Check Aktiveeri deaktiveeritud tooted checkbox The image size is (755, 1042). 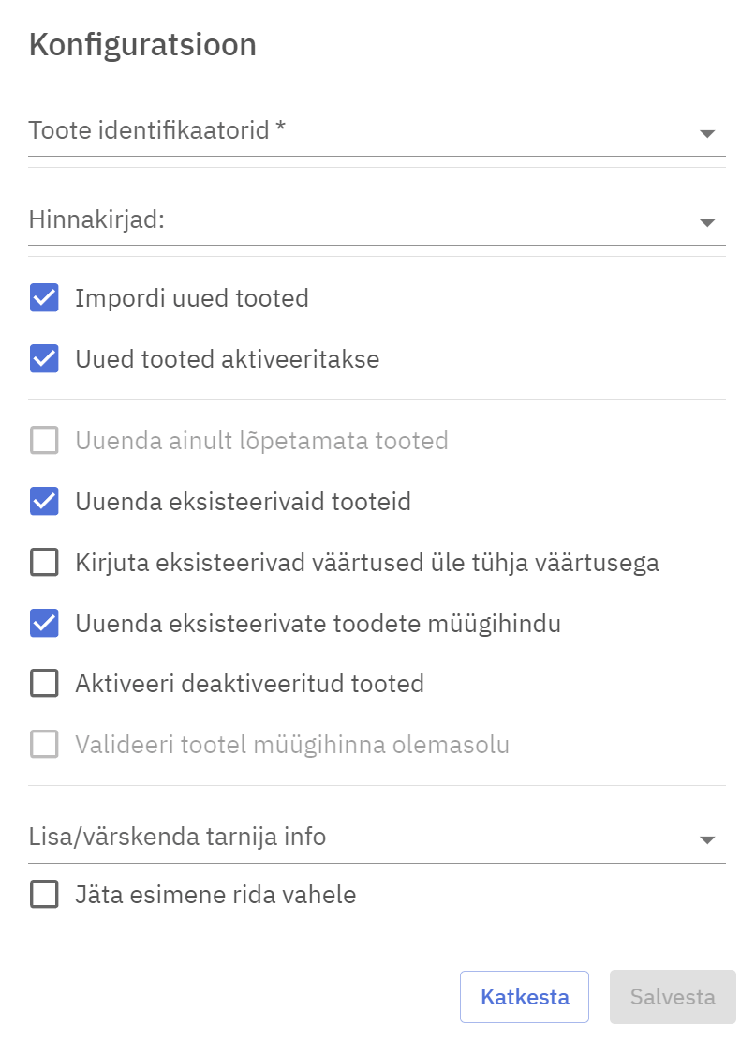[x=44, y=684]
